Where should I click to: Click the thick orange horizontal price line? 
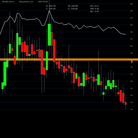[x=69, y=59]
